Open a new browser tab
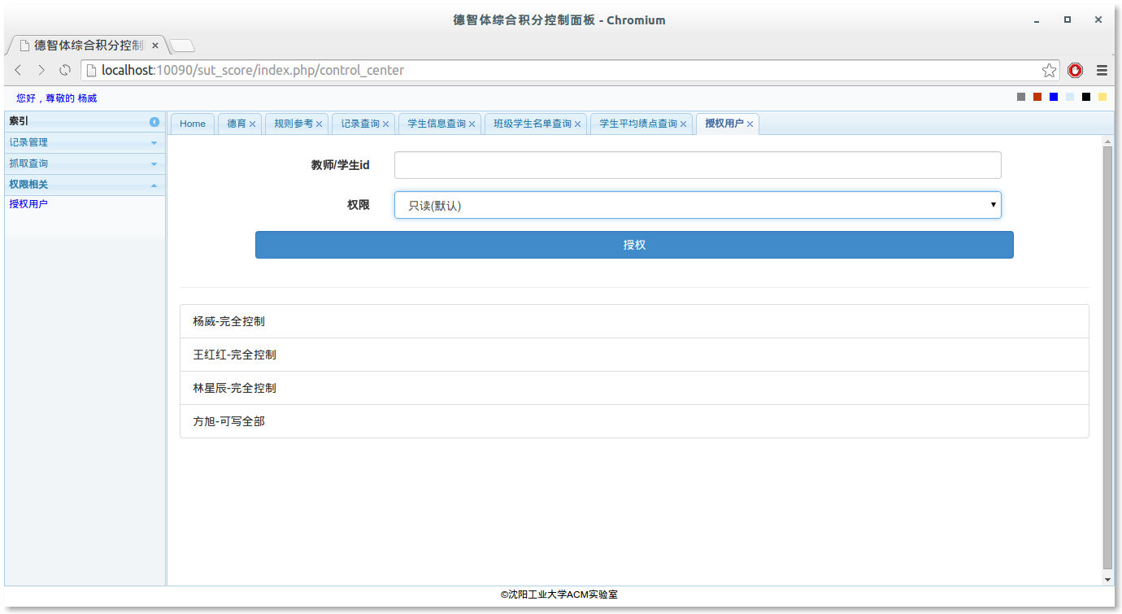The width and height of the screenshot is (1122, 614). [x=182, y=46]
